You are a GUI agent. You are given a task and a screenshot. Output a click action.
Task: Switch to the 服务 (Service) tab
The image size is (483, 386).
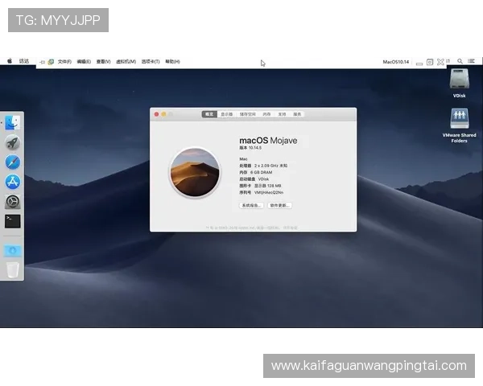pyautogui.click(x=297, y=114)
